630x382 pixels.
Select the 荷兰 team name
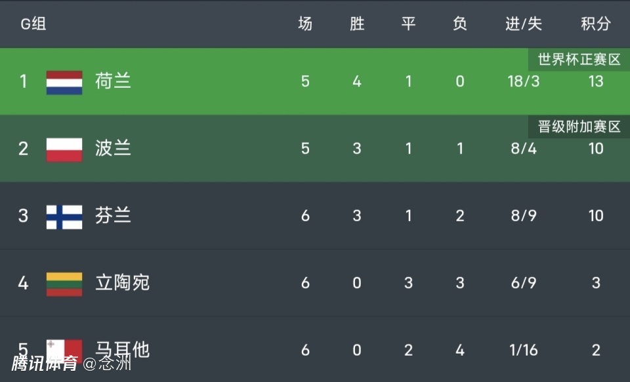pos(113,81)
